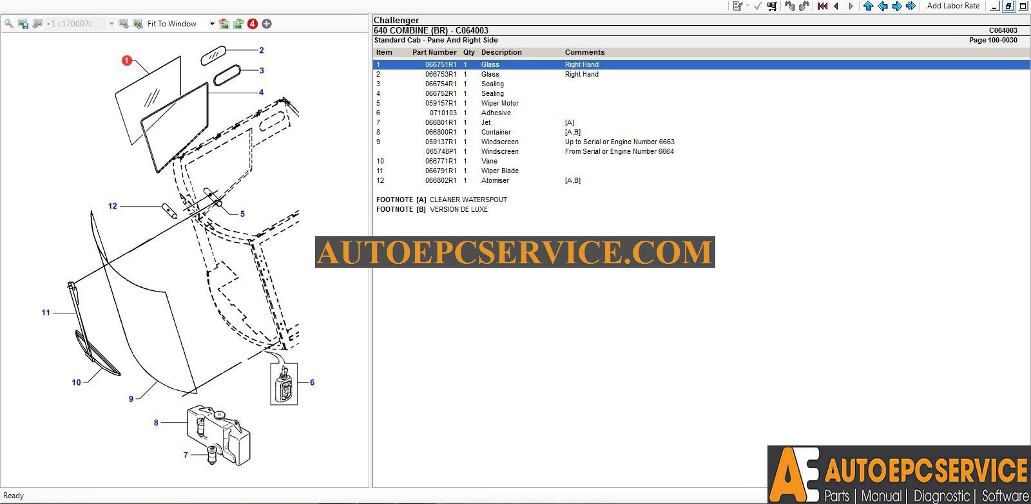
Task: Click the Description column header
Action: pyautogui.click(x=501, y=52)
